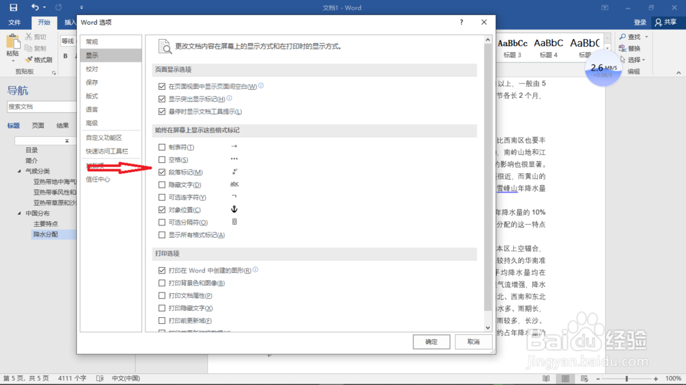Image resolution: width=686 pixels, height=385 pixels.
Task: Click the Find (查找) magnifier icon
Action: click(x=623, y=37)
